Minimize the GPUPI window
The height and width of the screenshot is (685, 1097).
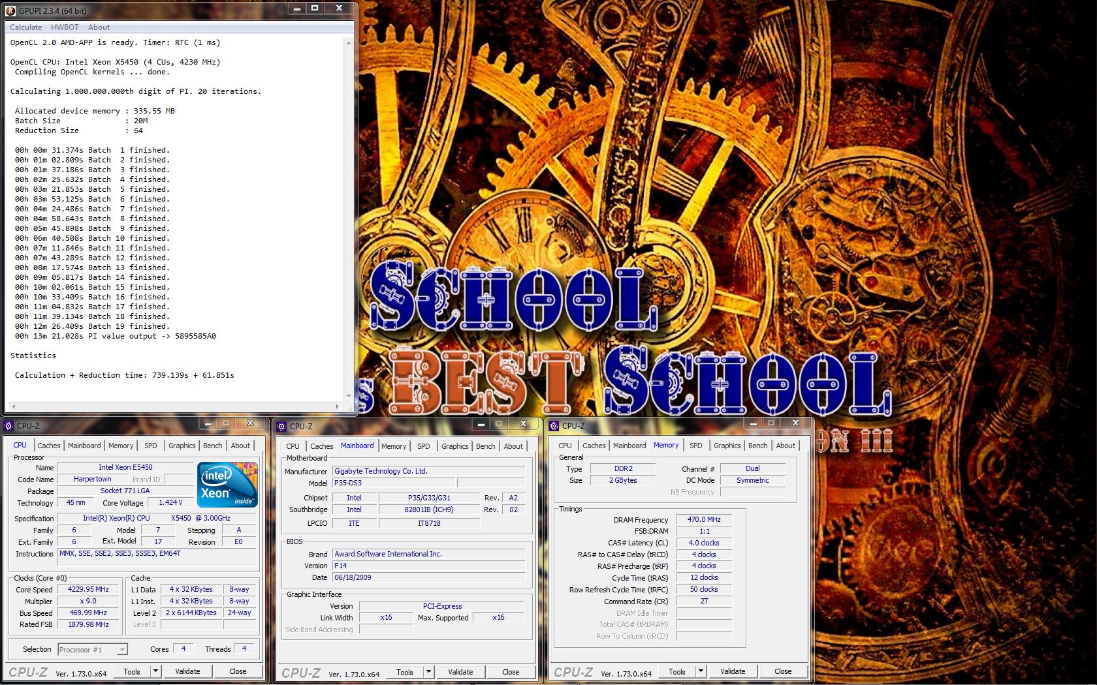[296, 8]
